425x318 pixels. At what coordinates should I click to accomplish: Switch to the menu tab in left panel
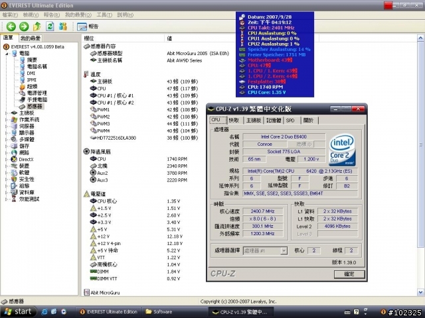pyautogui.click(x=9, y=38)
